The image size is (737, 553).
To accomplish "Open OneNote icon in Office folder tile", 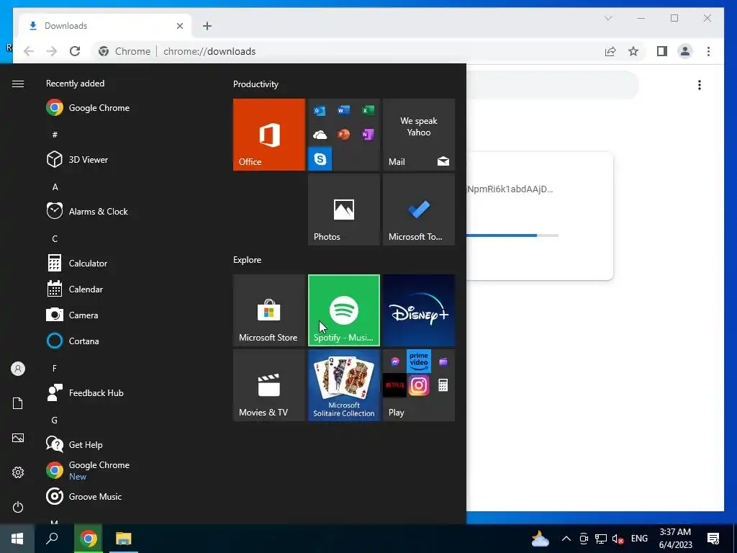I will [368, 135].
